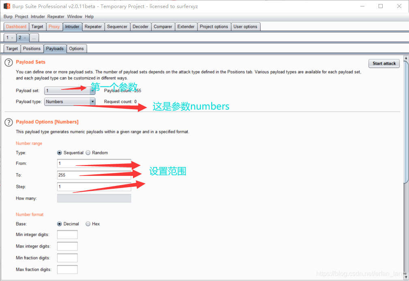Switch to the Project options tab

[214, 27]
